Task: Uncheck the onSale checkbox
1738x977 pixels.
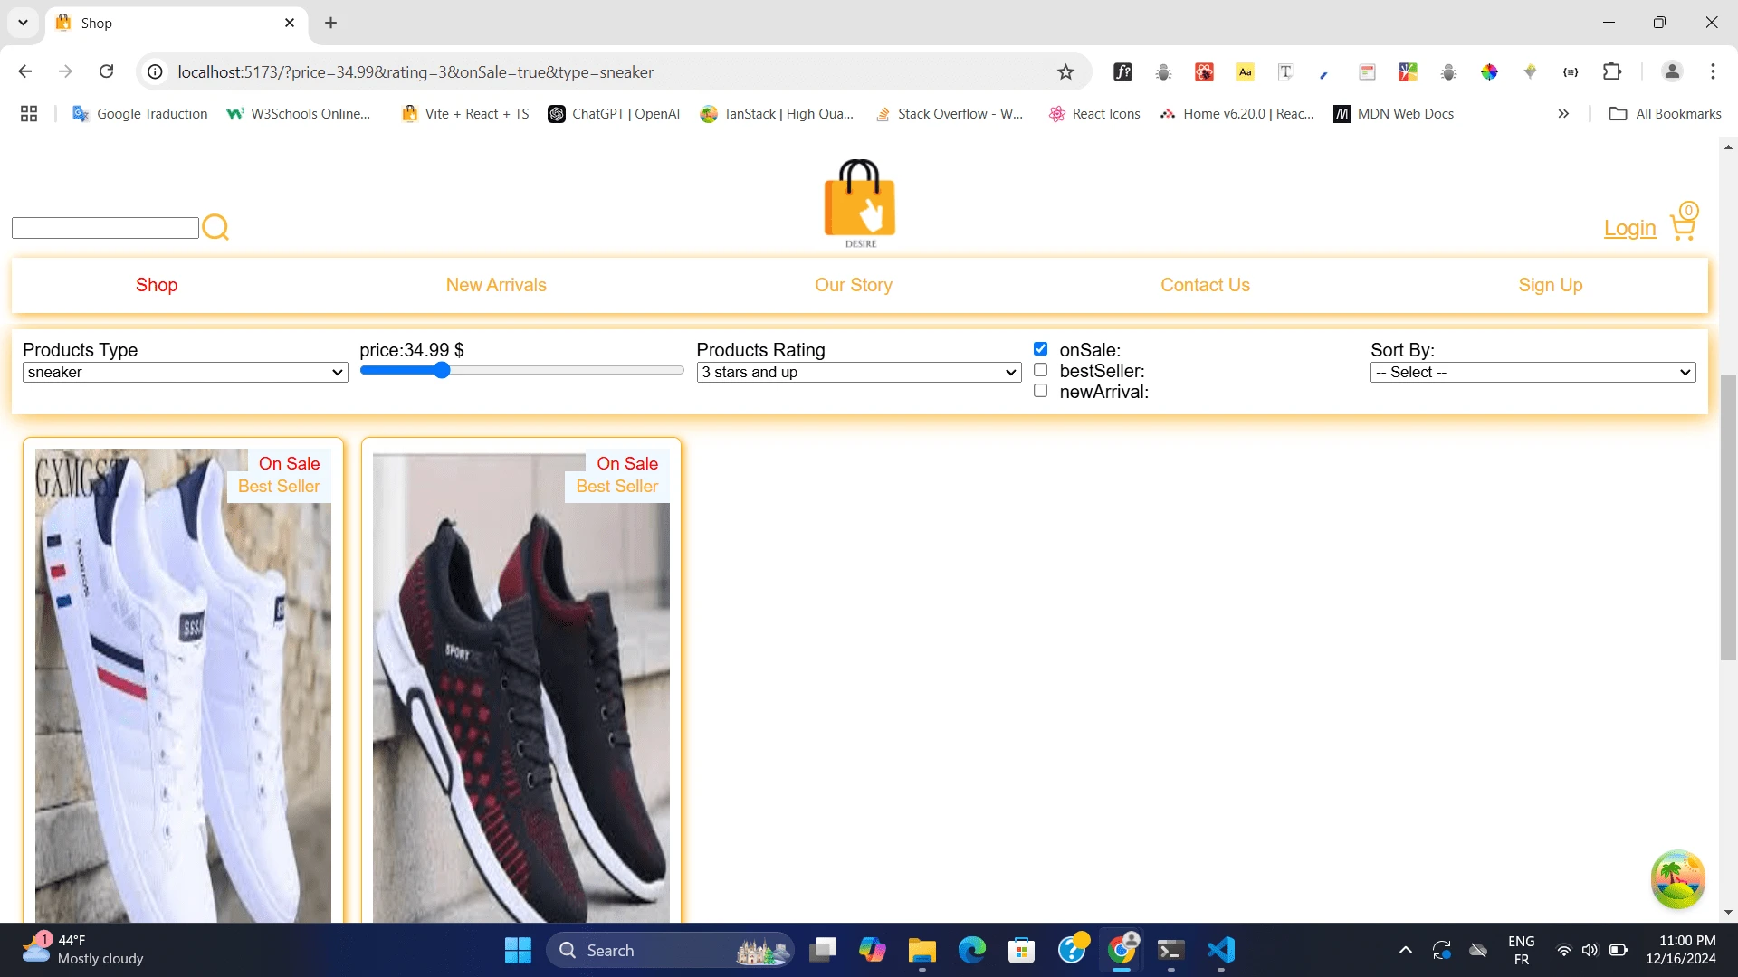Action: point(1040,349)
